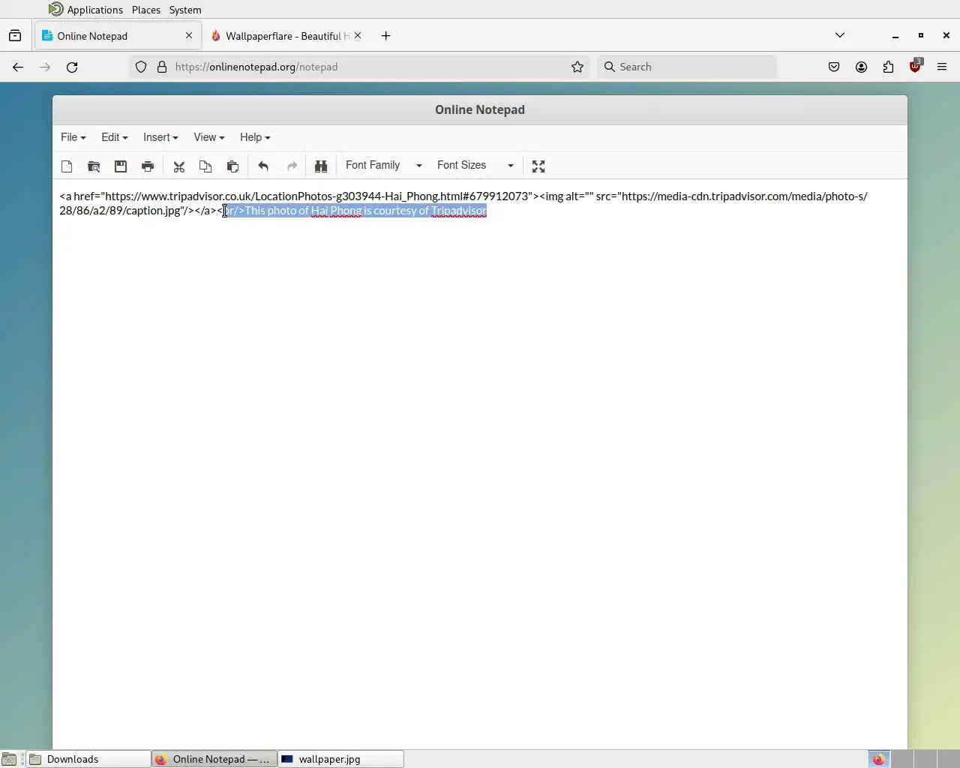Expand the Font Sizes dropdown
This screenshot has height=768, width=960.
[475, 166]
